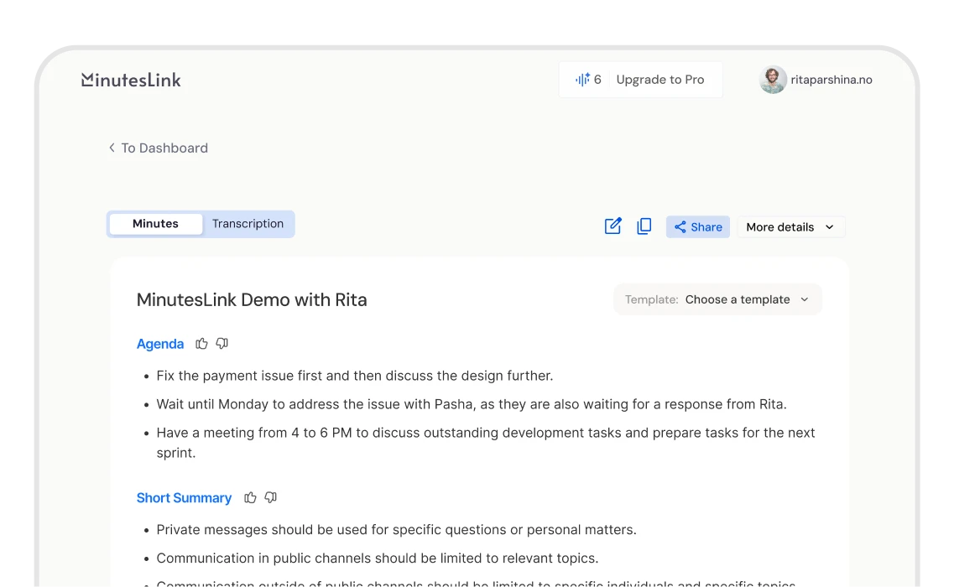954x587 pixels.
Task: Click the number 6 credits counter
Action: [x=597, y=79]
